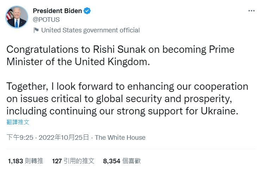
Task: View the 1,183 retweets list
Action: click(x=25, y=161)
